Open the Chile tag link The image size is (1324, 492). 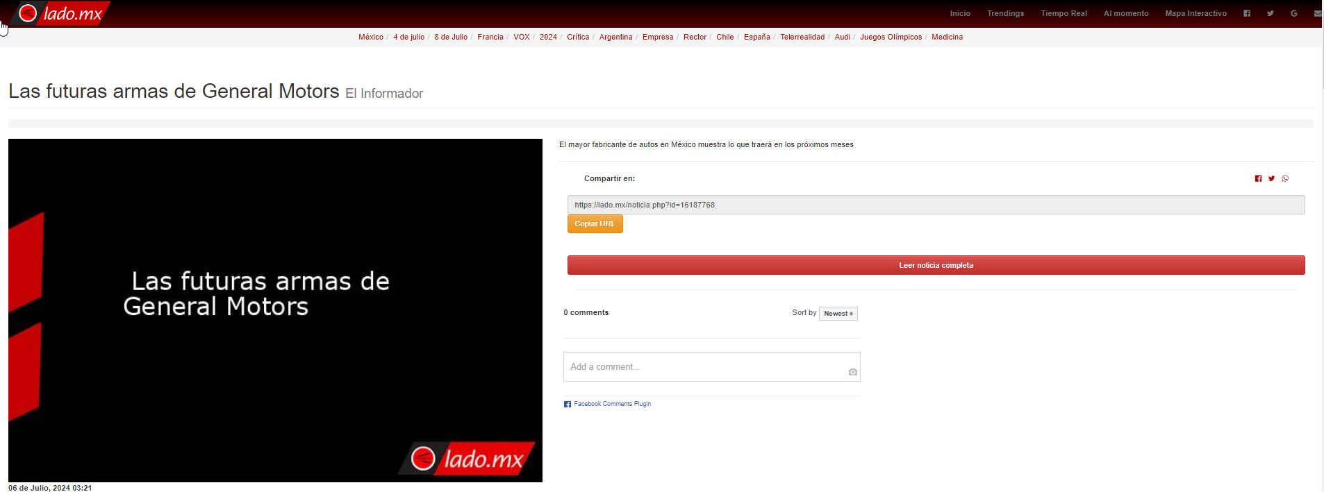725,37
